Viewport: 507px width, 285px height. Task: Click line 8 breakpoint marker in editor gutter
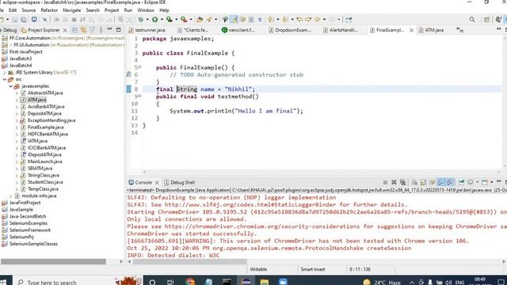point(128,89)
